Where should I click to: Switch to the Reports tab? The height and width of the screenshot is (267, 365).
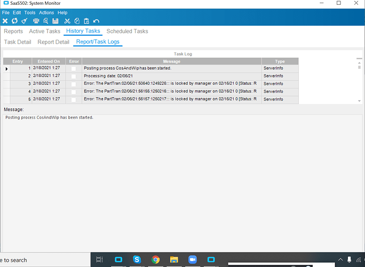tap(13, 31)
